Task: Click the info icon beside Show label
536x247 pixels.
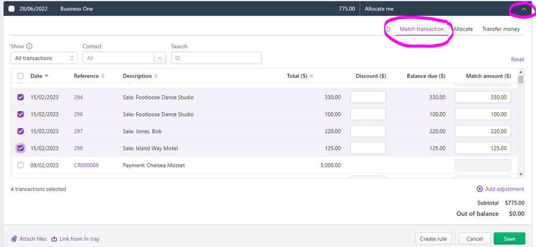Action: coord(30,47)
